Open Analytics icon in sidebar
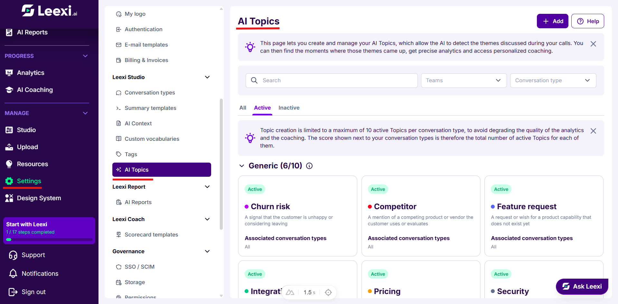Screen dimensions: 618x304 pos(9,73)
